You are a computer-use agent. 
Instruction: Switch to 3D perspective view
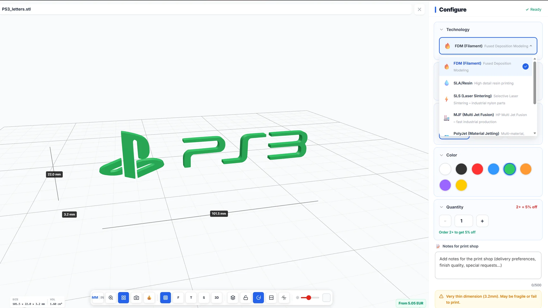[217, 297]
